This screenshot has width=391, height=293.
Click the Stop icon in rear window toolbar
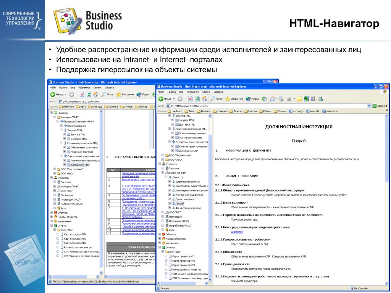click(x=82, y=95)
